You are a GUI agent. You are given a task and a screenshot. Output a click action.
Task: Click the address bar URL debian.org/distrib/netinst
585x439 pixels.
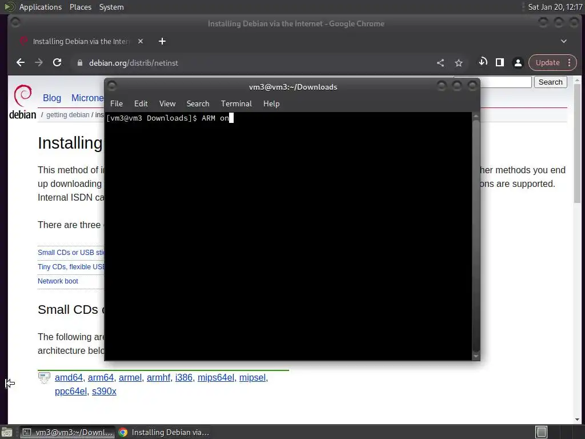[x=134, y=63]
